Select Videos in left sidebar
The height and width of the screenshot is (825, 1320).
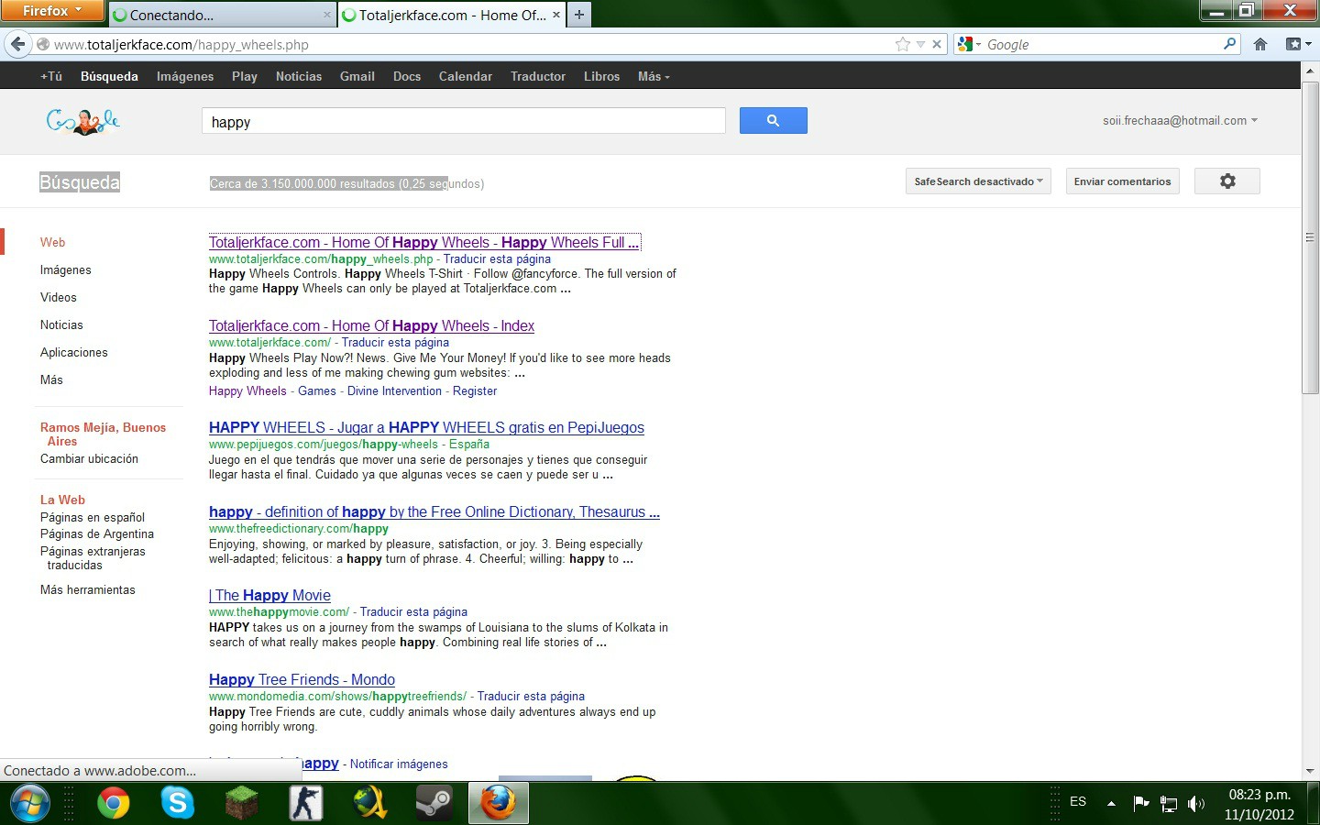pos(59,297)
